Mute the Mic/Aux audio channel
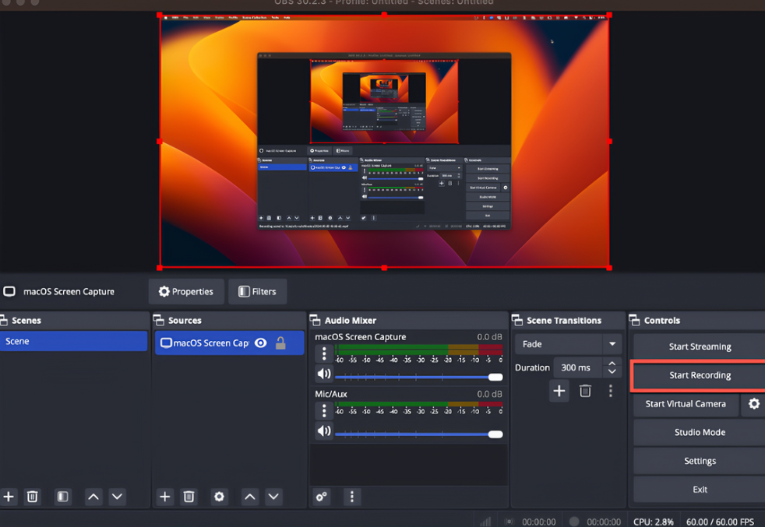This screenshot has height=527, width=765. [x=323, y=430]
